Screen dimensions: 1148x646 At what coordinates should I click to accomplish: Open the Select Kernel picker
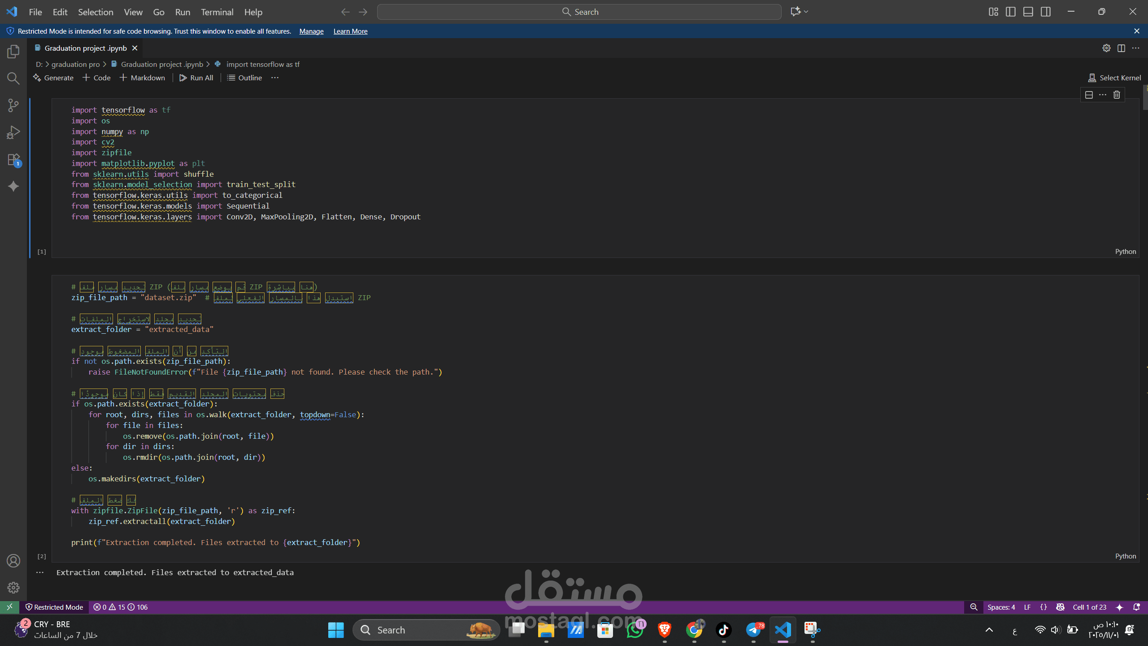tap(1114, 78)
